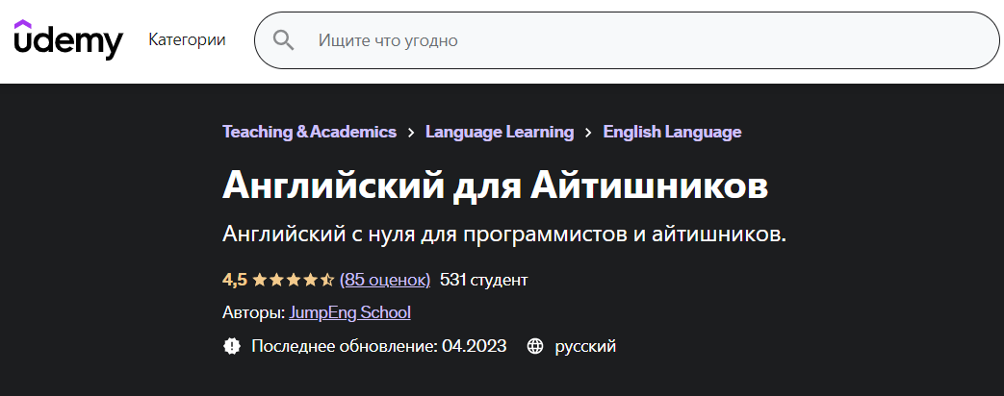Click the globe language icon
This screenshot has width=1004, height=396.
click(534, 347)
